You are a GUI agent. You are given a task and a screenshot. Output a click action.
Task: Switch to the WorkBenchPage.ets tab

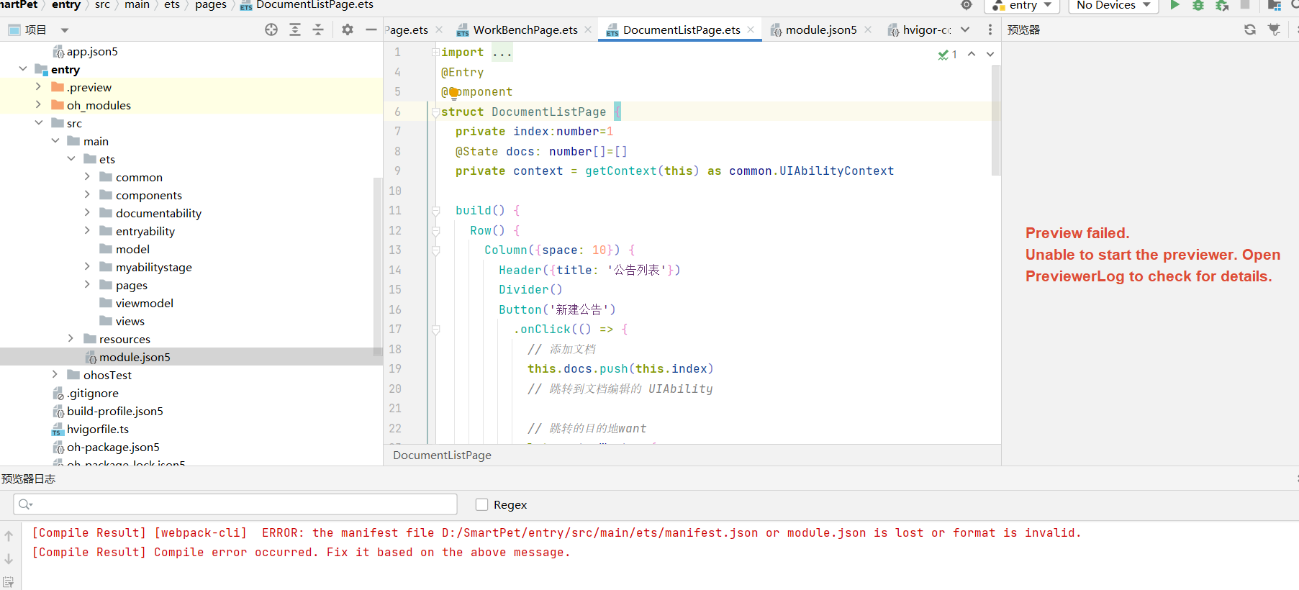click(x=525, y=29)
